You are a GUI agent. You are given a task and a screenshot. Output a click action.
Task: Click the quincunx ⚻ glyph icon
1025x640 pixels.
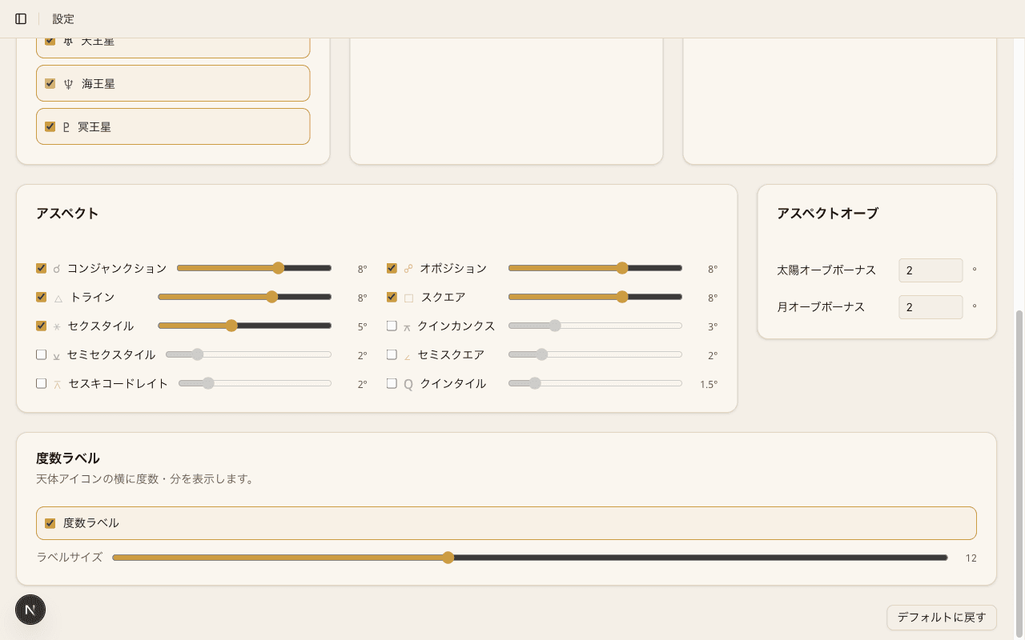(x=408, y=326)
